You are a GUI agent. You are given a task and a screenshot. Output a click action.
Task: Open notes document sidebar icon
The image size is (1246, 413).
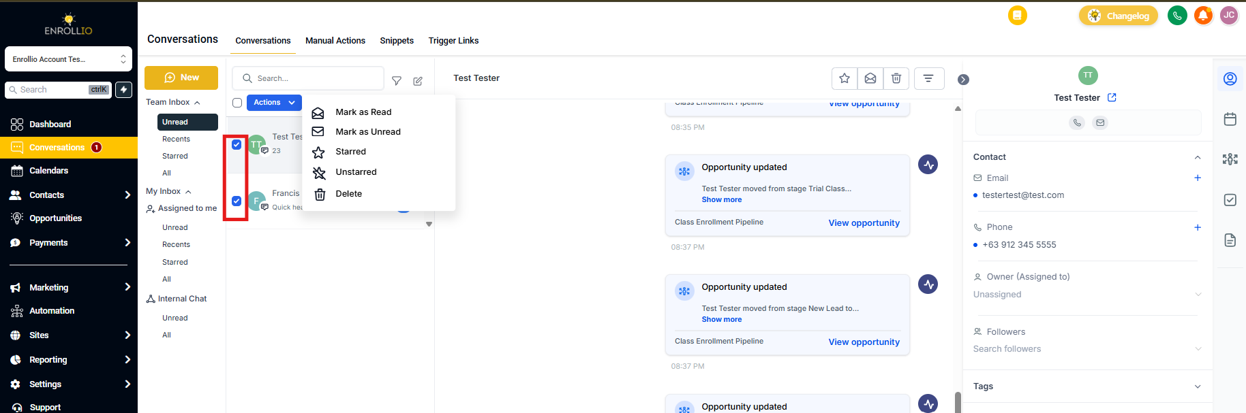tap(1230, 240)
